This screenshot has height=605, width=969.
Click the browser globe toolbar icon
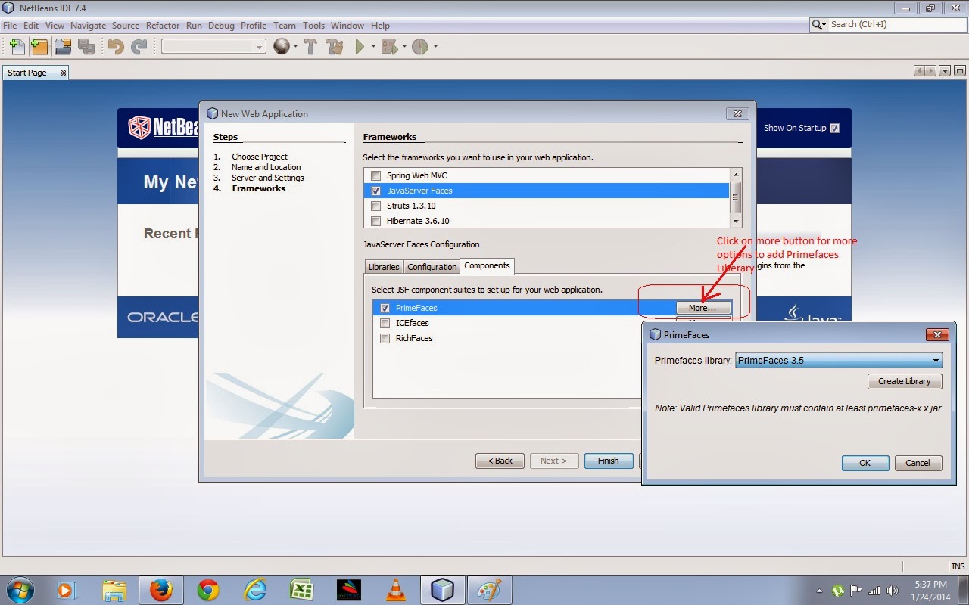pyautogui.click(x=282, y=47)
